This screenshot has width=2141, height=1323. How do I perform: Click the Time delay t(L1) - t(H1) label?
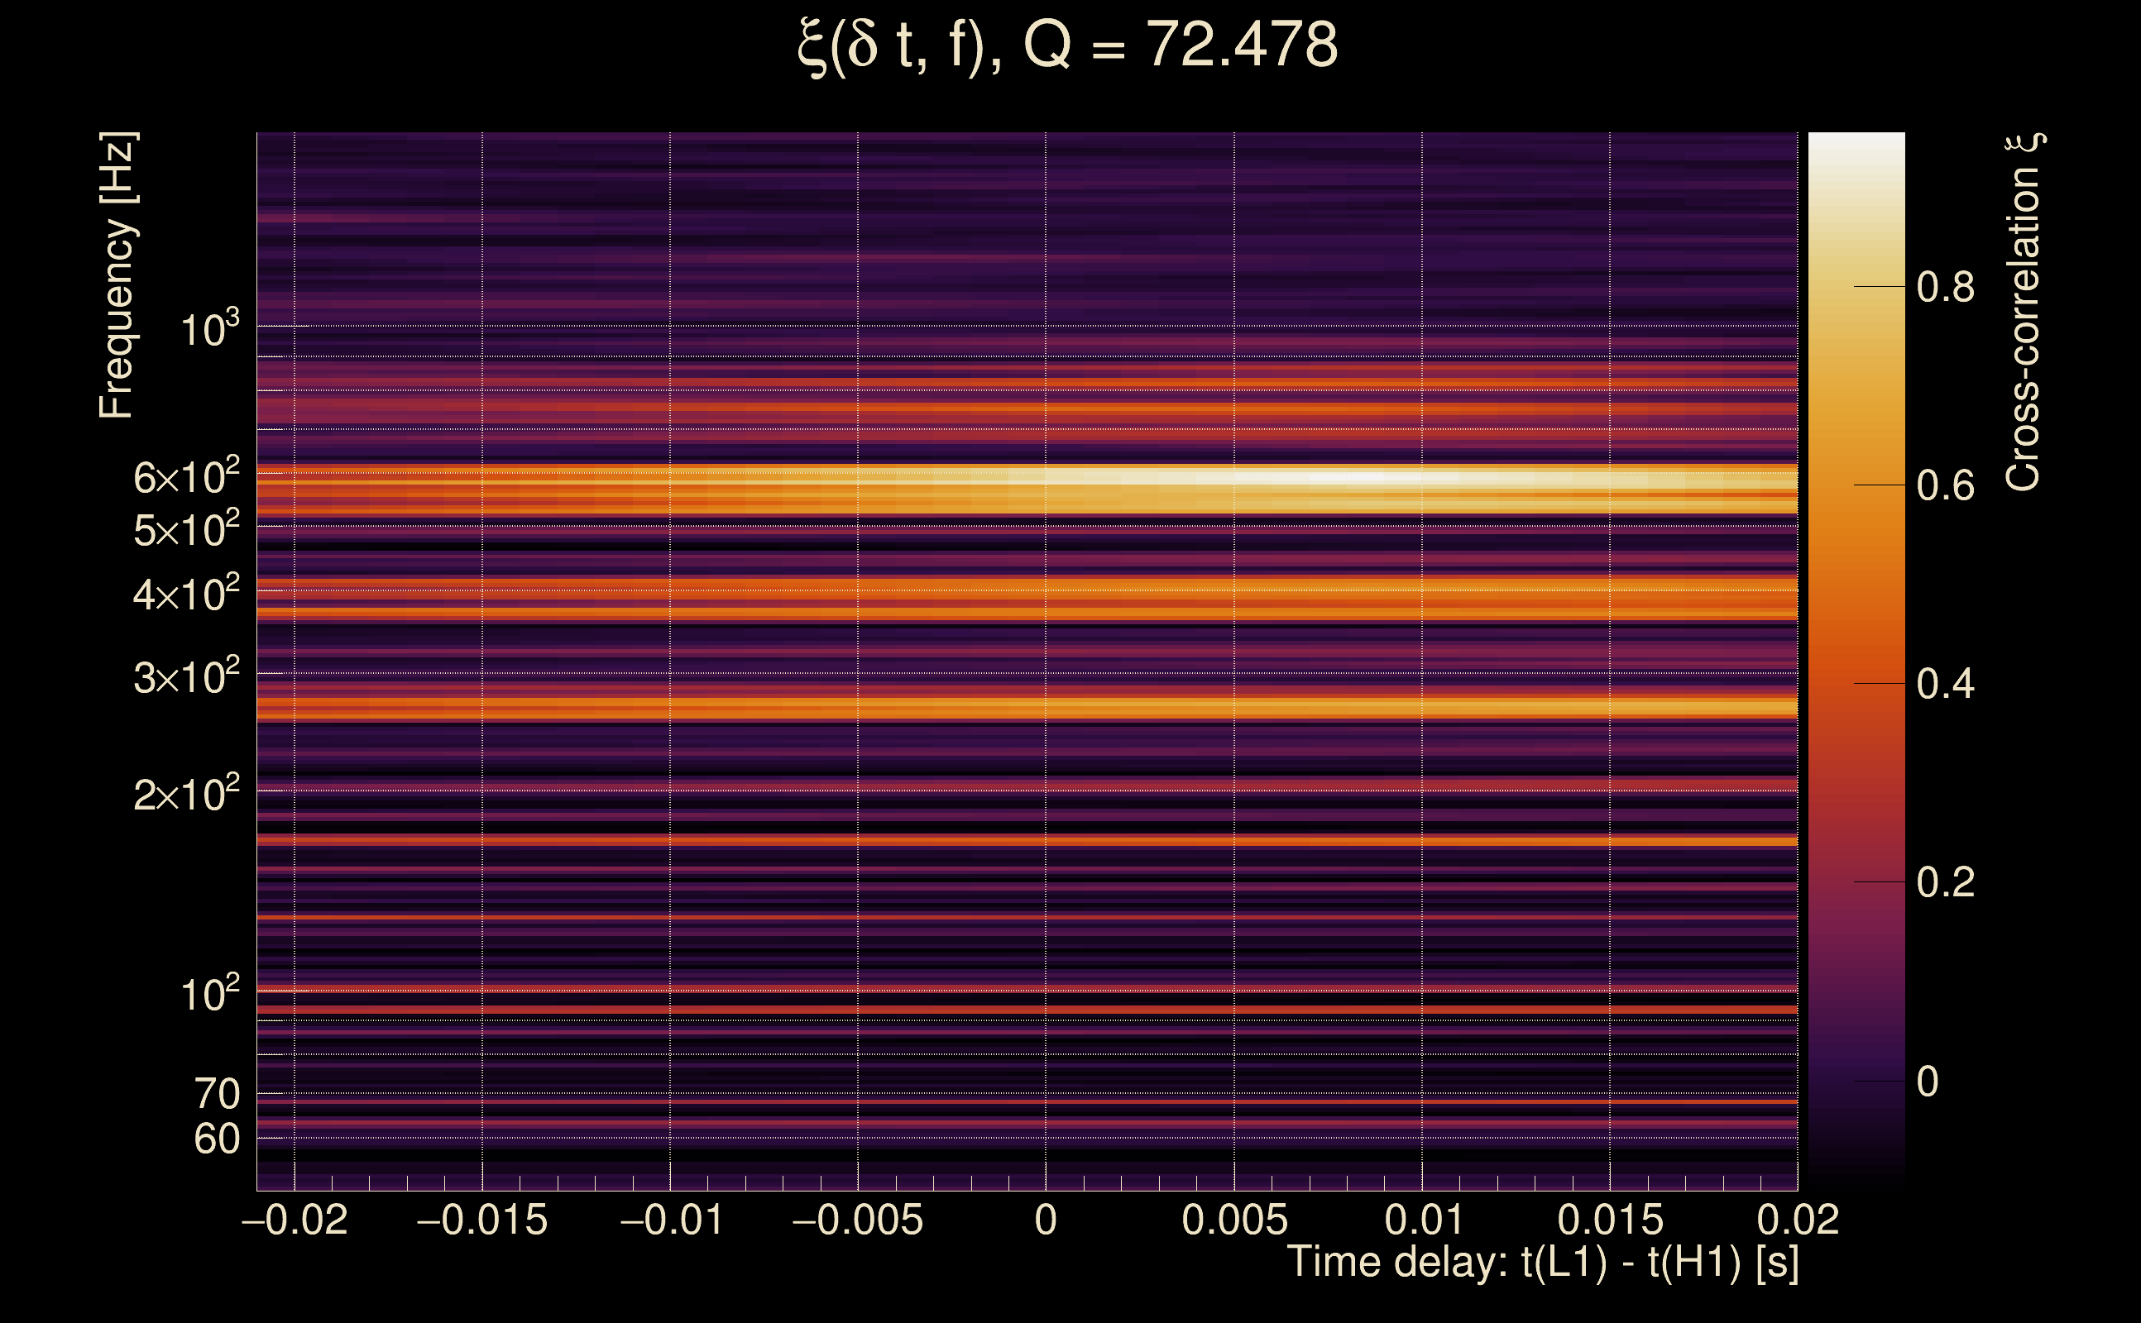click(x=1542, y=1263)
